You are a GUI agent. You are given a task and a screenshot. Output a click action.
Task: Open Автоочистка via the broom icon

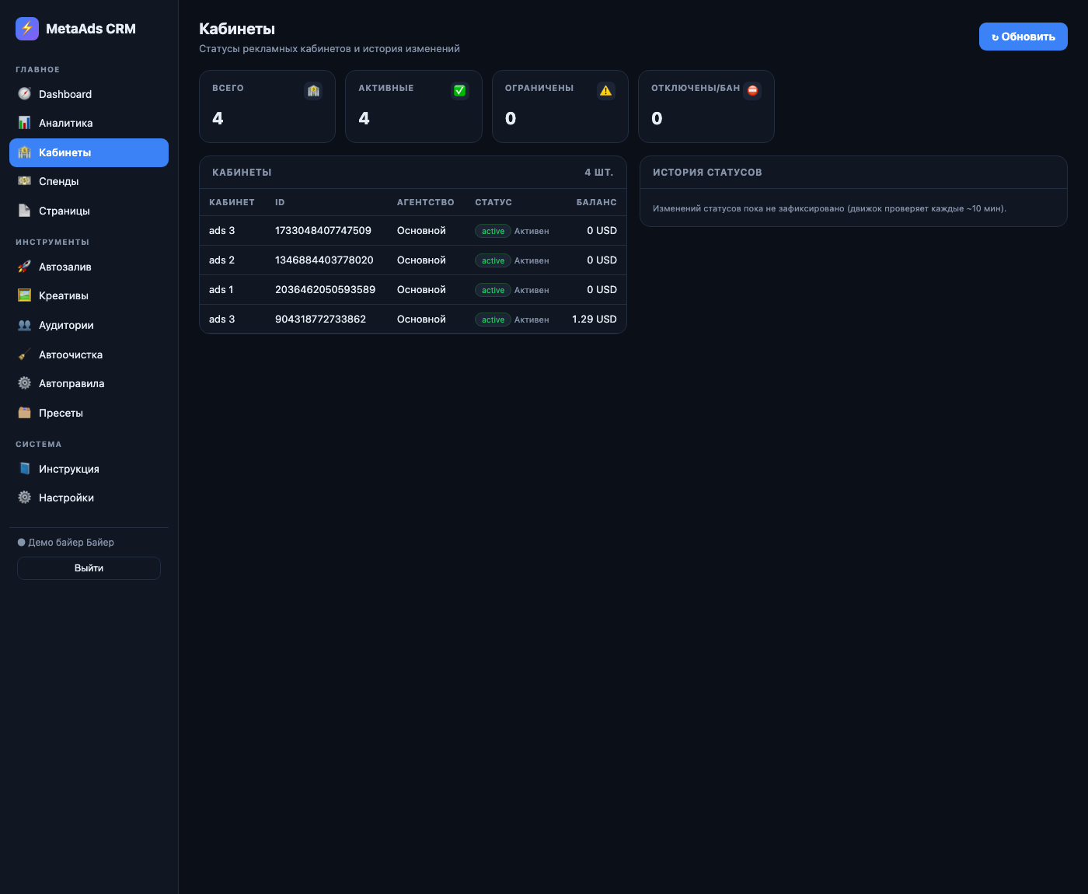point(25,354)
